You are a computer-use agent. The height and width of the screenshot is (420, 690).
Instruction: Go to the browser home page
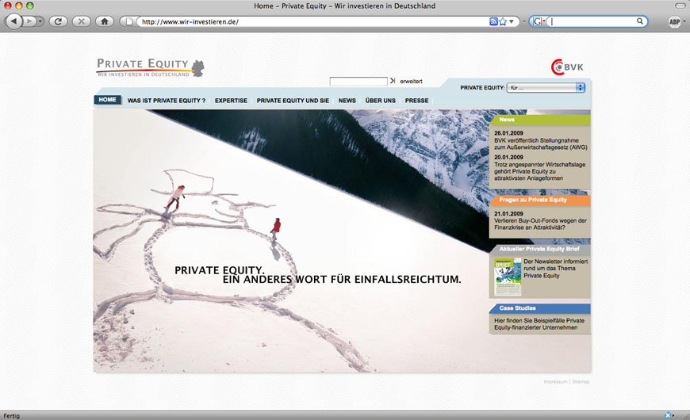tap(104, 21)
